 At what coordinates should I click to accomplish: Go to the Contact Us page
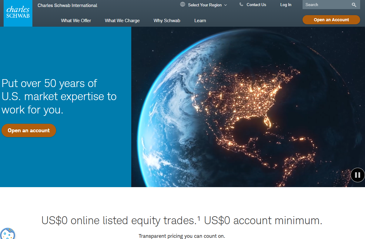click(x=256, y=5)
